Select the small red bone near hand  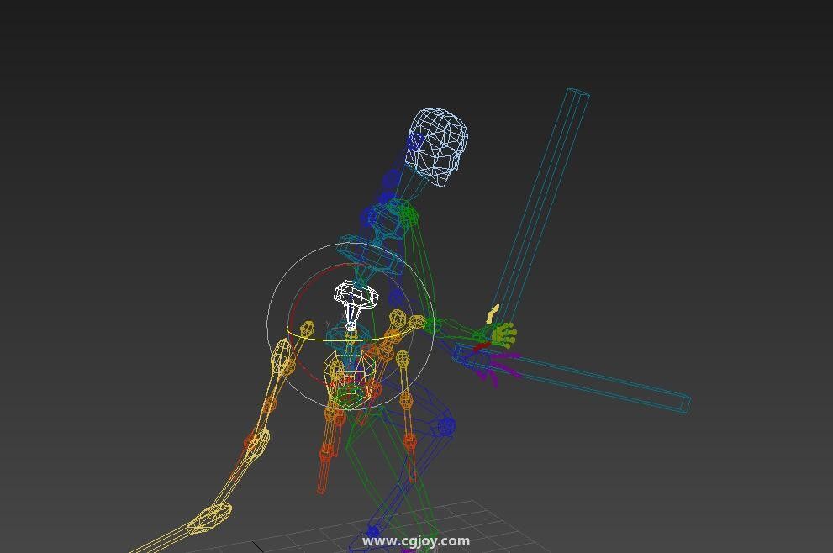[x=480, y=346]
